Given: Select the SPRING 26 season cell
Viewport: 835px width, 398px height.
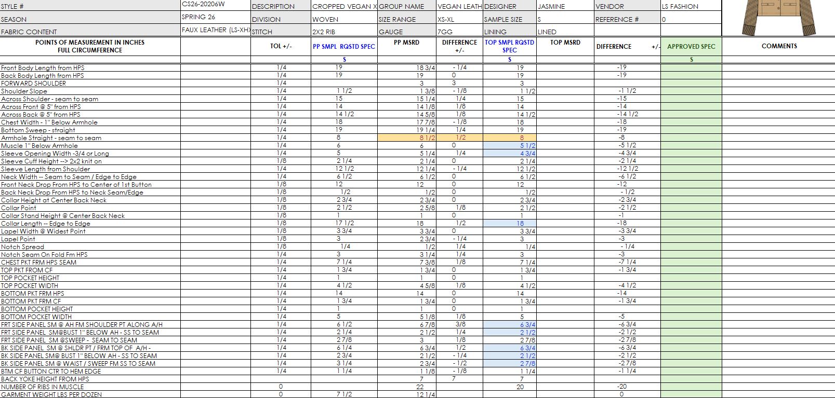Looking at the screenshot, I should click(216, 17).
